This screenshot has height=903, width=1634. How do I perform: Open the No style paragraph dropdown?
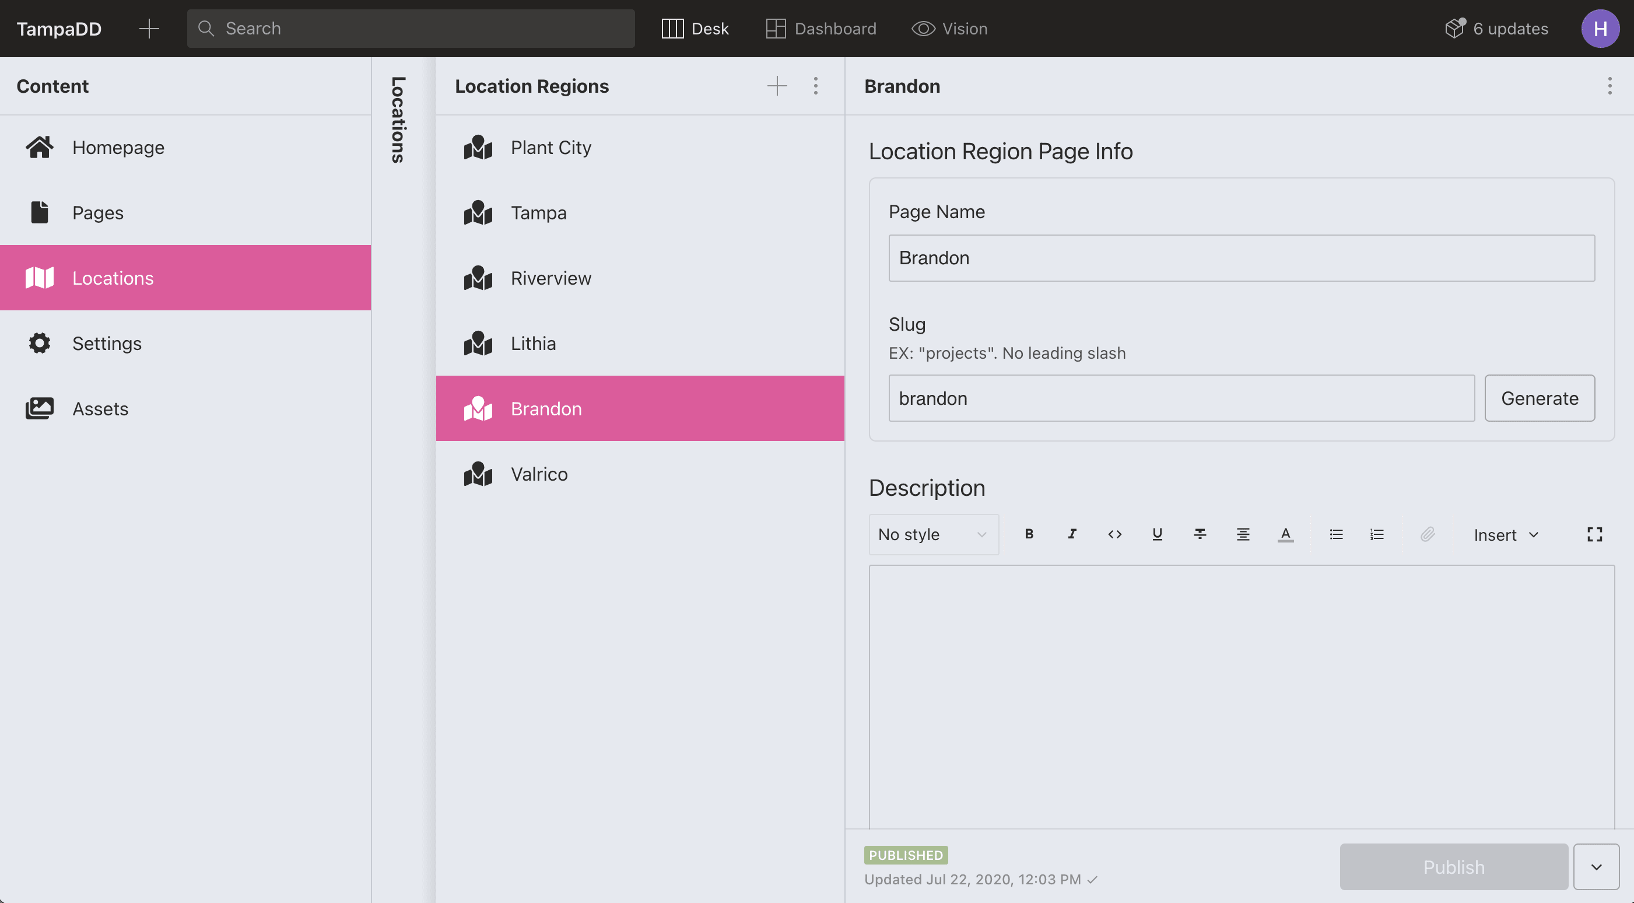[933, 534]
